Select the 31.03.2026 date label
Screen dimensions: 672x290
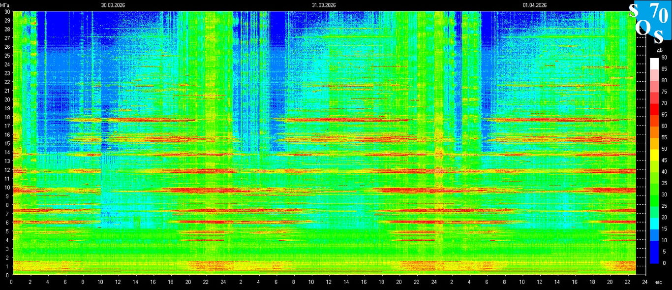point(324,5)
